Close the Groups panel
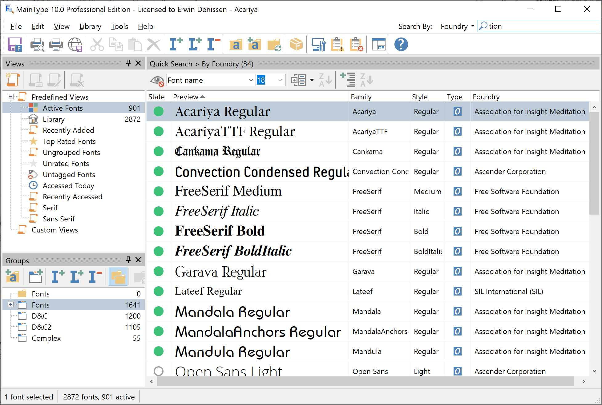The height and width of the screenshot is (405, 602). [139, 260]
